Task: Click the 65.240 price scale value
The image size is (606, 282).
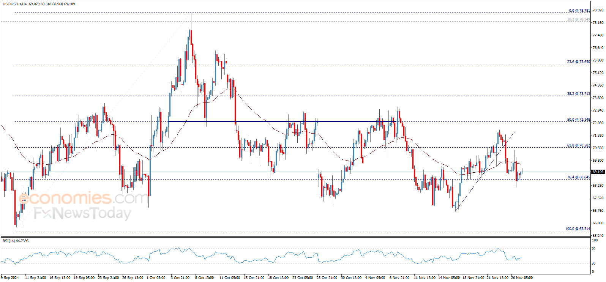Action: [598, 235]
